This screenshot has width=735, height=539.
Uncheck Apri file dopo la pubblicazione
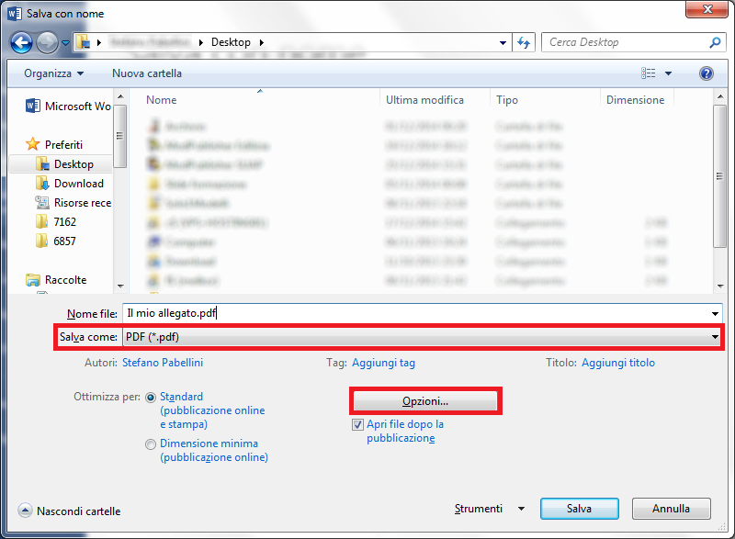tap(357, 424)
